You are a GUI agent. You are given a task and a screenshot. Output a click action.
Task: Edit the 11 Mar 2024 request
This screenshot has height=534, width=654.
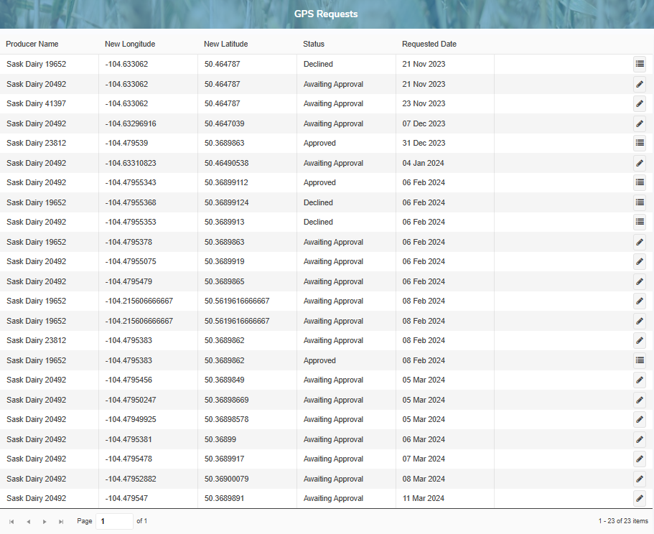pos(640,498)
